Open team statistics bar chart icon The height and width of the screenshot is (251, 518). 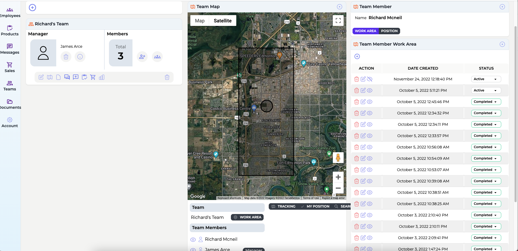pyautogui.click(x=102, y=77)
